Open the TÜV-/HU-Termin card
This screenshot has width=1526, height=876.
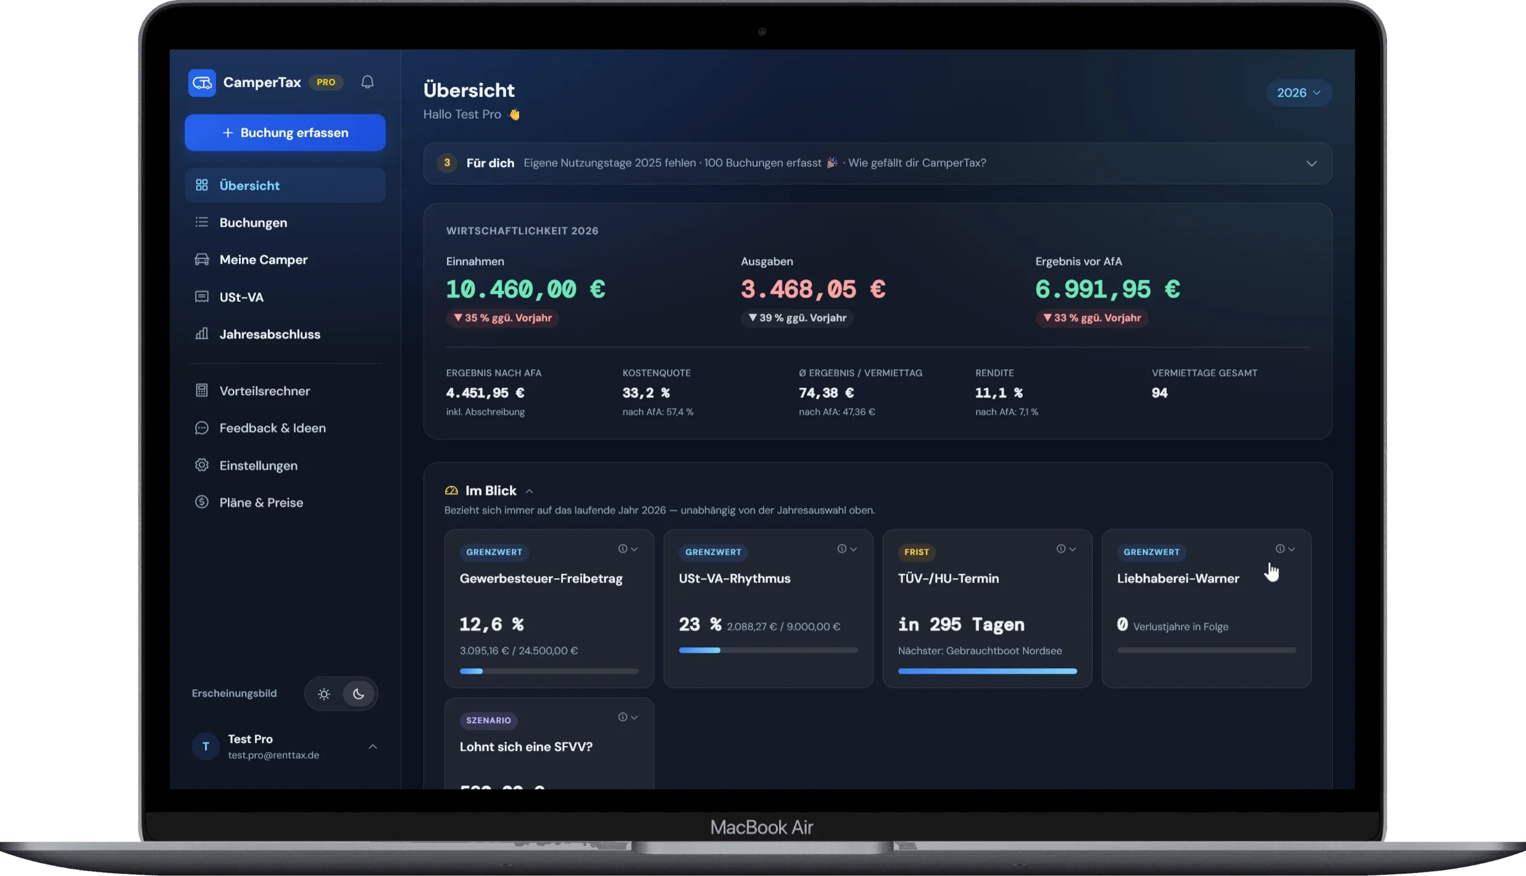[x=988, y=608]
